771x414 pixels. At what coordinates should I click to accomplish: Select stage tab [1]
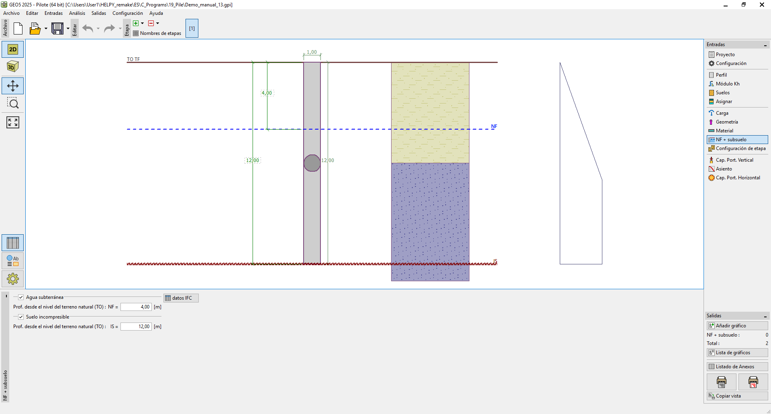192,28
